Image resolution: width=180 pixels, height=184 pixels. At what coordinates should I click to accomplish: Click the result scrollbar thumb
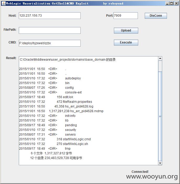pos(160,116)
